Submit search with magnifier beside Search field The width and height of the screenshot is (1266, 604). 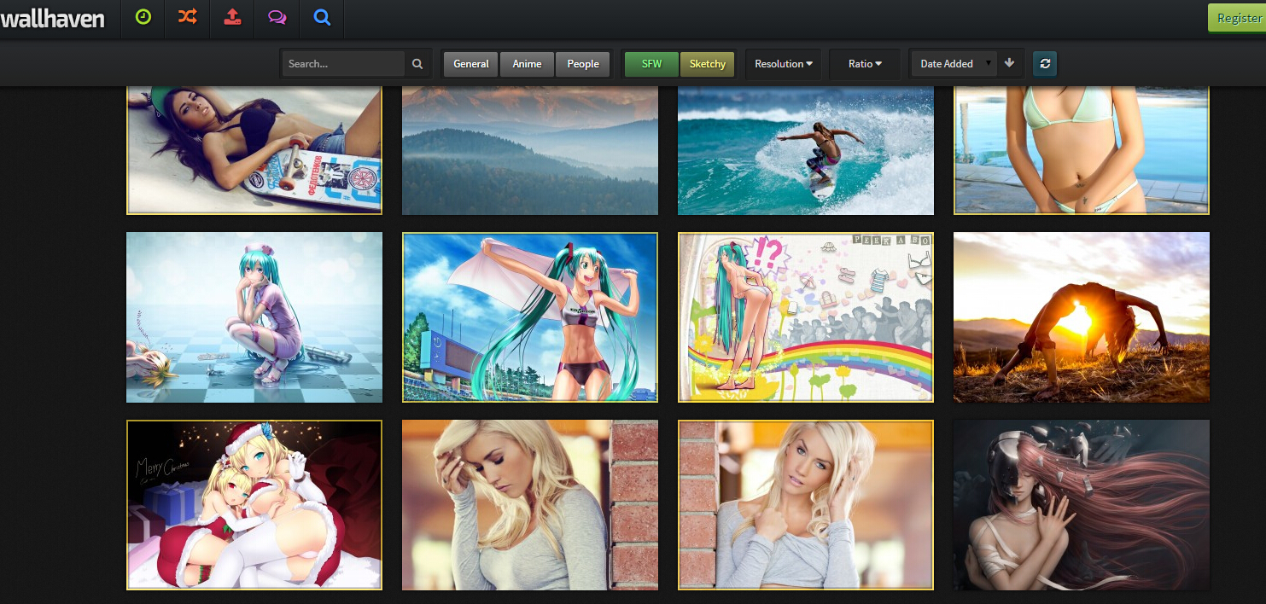417,64
